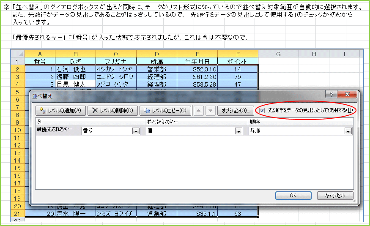The width and height of the screenshot is (370, 226).
Task: Close the 並べ替え dialog with X
Action: (x=347, y=94)
